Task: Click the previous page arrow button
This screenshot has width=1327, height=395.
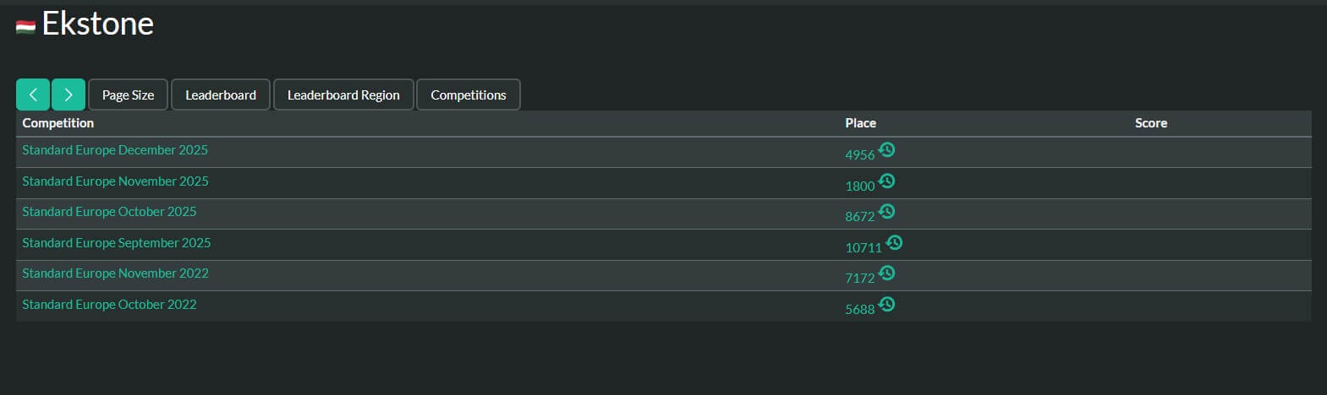Action: pyautogui.click(x=33, y=95)
